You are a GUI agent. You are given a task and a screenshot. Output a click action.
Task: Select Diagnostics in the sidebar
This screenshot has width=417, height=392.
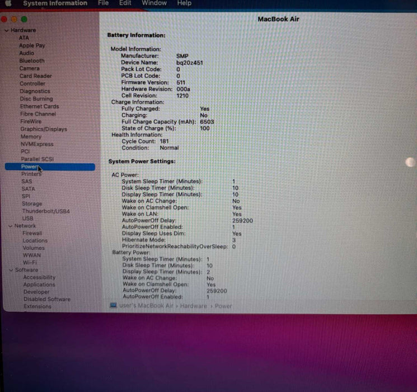pyautogui.click(x=35, y=91)
